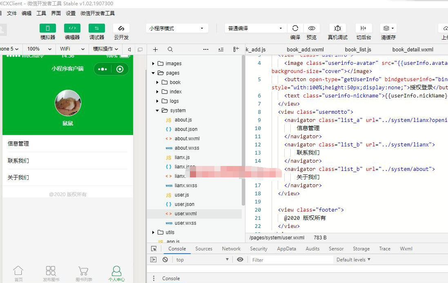Switch to the Network tab in debugger

click(x=231, y=249)
